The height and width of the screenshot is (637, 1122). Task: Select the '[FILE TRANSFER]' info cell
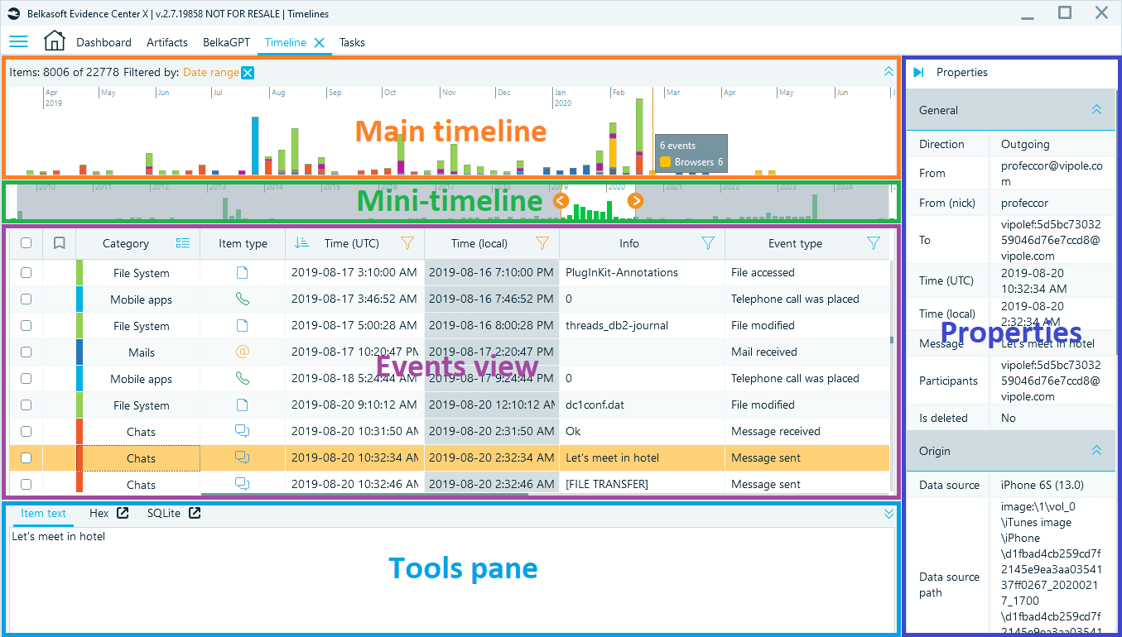pyautogui.click(x=607, y=485)
